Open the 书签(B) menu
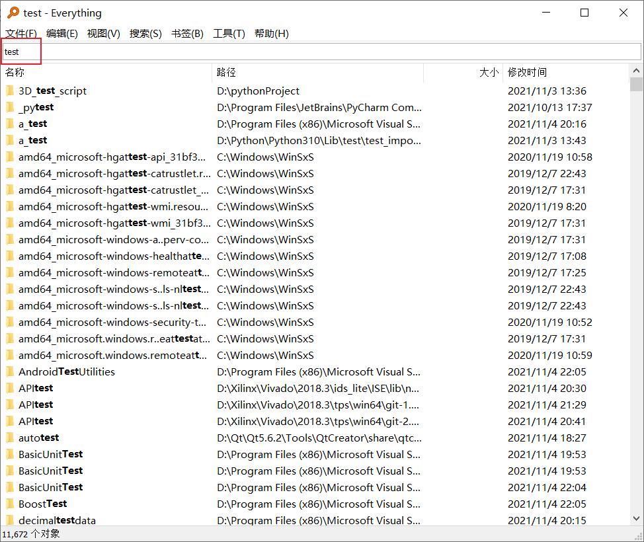Image resolution: width=644 pixels, height=542 pixels. 187,33
